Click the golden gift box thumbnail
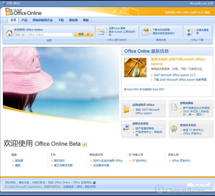Screen dimensions: 215x196 click(x=135, y=67)
